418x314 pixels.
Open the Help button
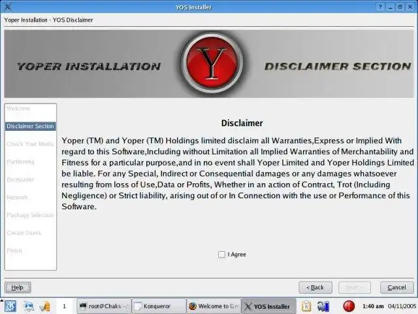click(x=18, y=288)
